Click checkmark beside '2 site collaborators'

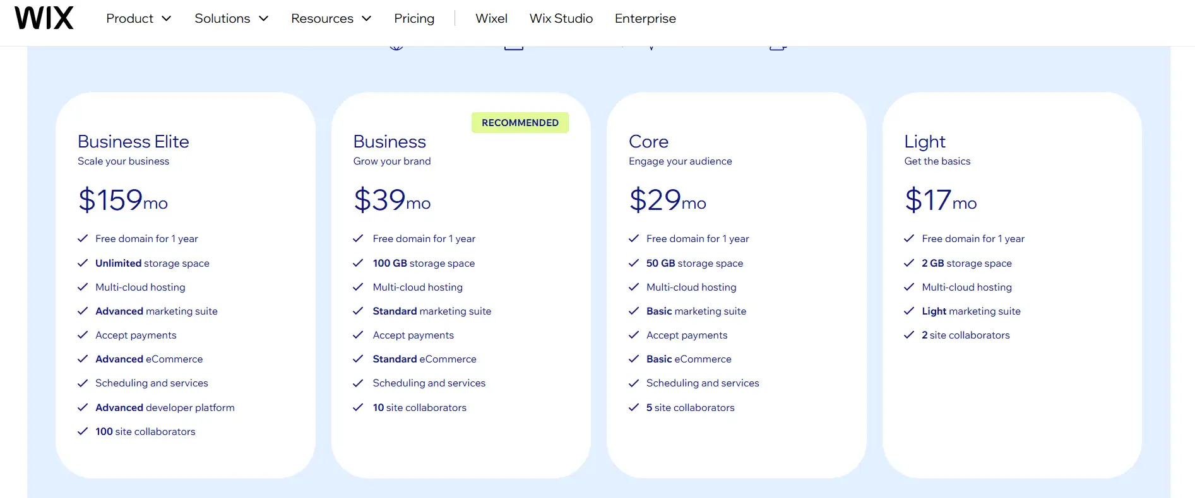pyautogui.click(x=909, y=335)
